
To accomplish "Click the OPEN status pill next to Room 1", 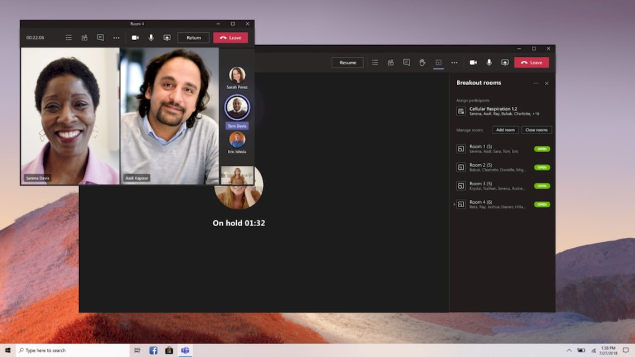I will coord(541,149).
